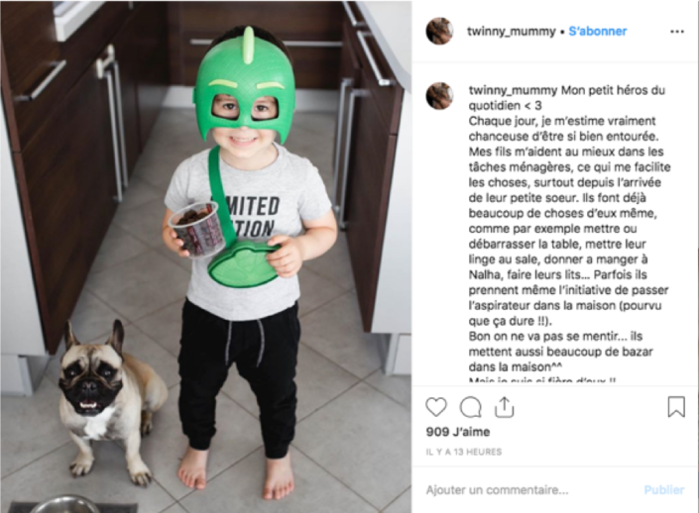Like the post with the heart icon

click(x=436, y=407)
